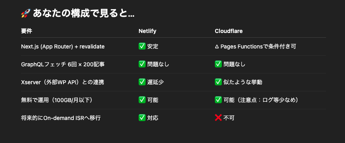Click the green check beside 対応
345x143 pixels.
[x=142, y=118]
